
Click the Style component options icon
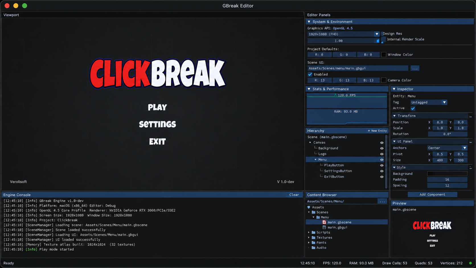(x=471, y=168)
